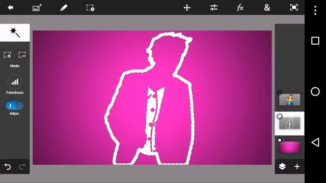The image size is (326, 183).
Task: Add a new layer with plus
Action: tap(297, 166)
